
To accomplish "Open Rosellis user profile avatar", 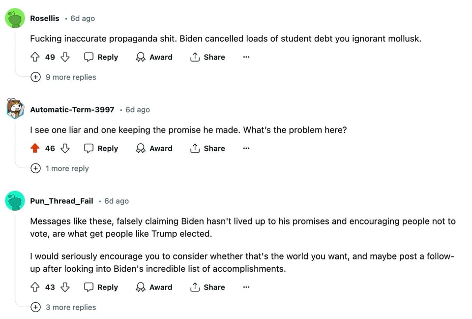I will (15, 19).
